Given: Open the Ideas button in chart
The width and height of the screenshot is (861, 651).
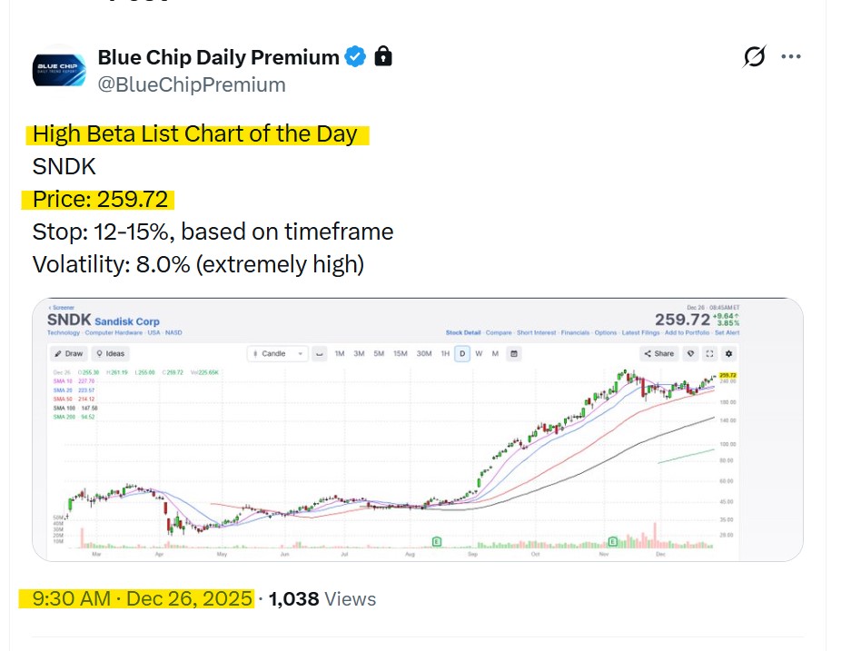Looking at the screenshot, I should coord(111,353).
